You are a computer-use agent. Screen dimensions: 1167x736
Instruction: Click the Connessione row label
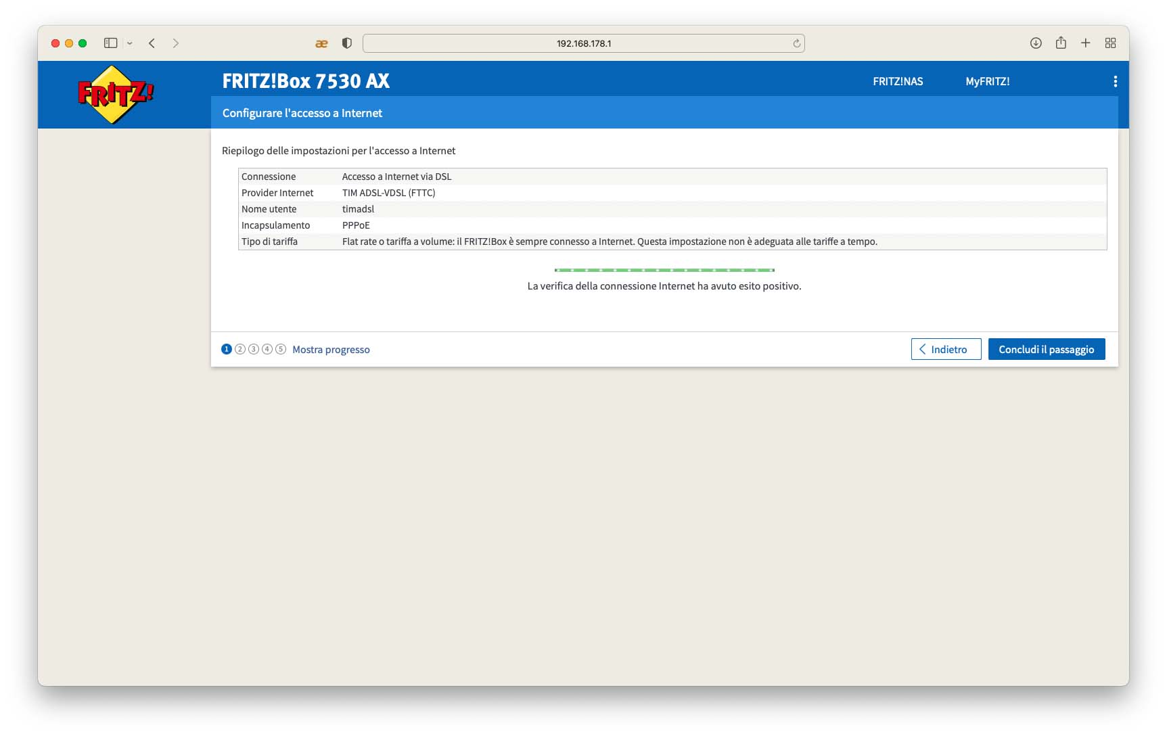click(269, 177)
